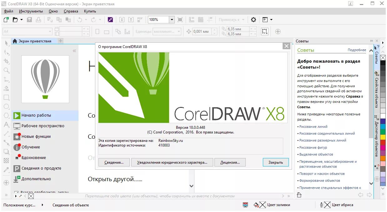Select the Ellipse tool in the toolbox

click(6, 106)
